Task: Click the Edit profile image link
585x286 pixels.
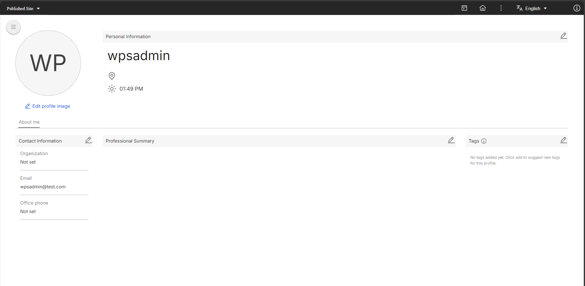Action: pyautogui.click(x=47, y=106)
